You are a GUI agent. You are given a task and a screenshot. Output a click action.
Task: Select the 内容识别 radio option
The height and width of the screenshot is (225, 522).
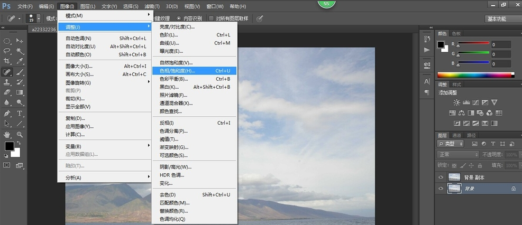click(179, 18)
